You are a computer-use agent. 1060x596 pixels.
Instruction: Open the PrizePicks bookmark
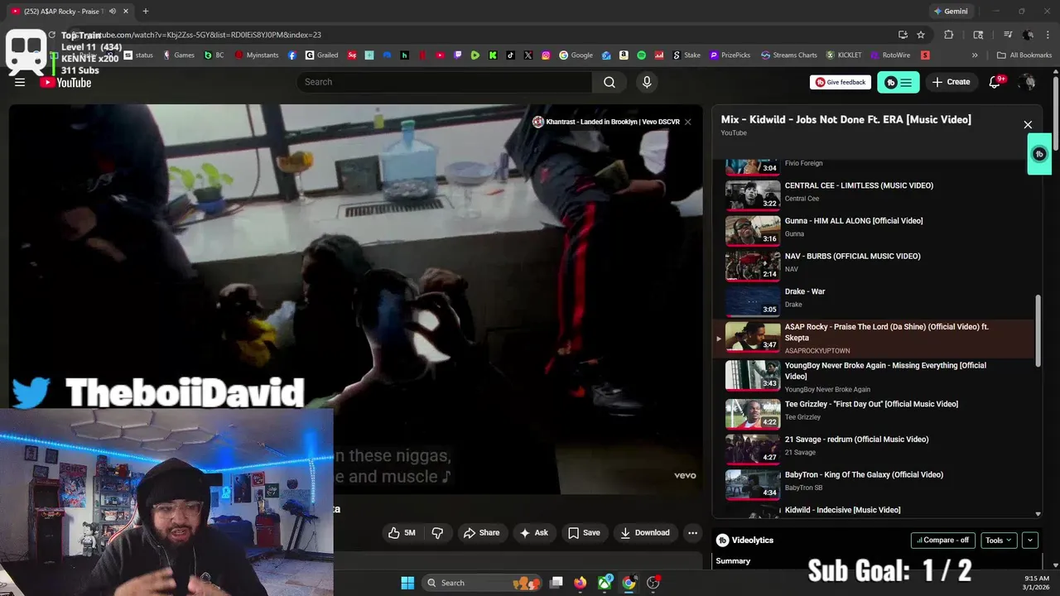point(730,55)
